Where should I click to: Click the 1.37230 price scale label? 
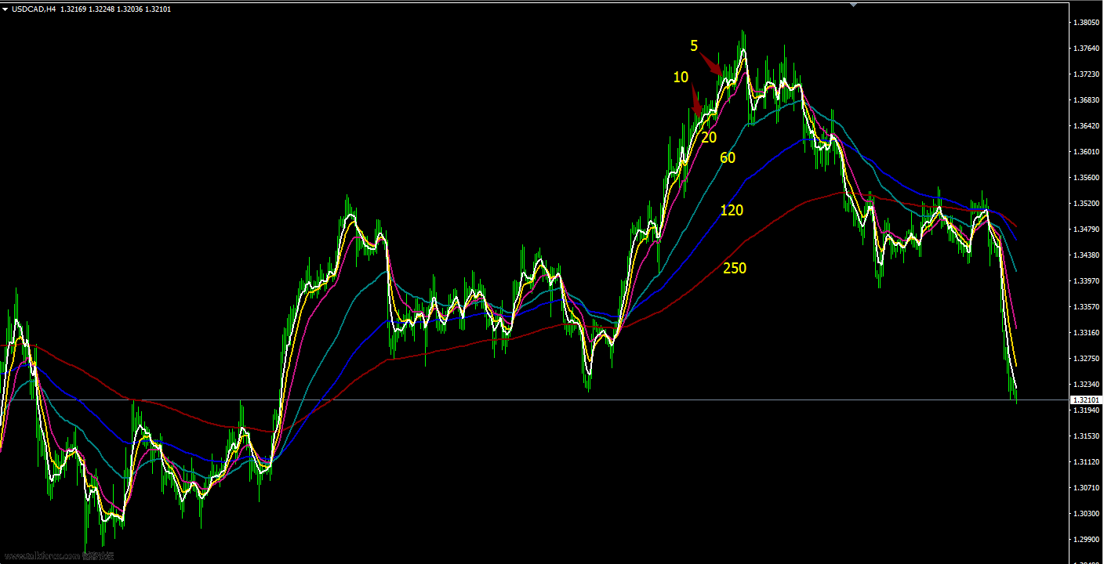1087,74
